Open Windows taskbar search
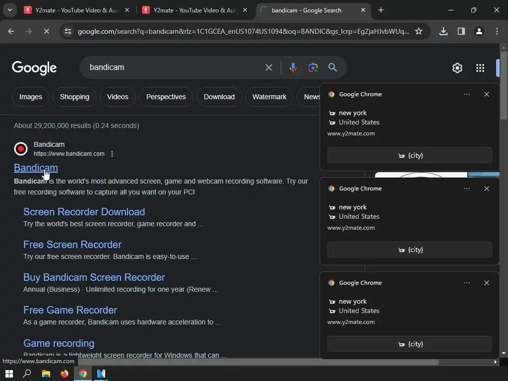 pyautogui.click(x=27, y=374)
